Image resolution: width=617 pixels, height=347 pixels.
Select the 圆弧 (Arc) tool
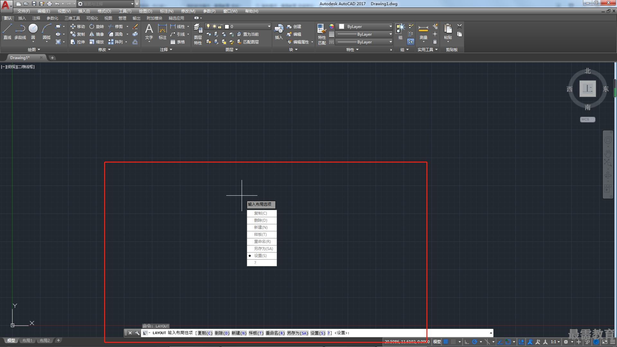coord(47,31)
